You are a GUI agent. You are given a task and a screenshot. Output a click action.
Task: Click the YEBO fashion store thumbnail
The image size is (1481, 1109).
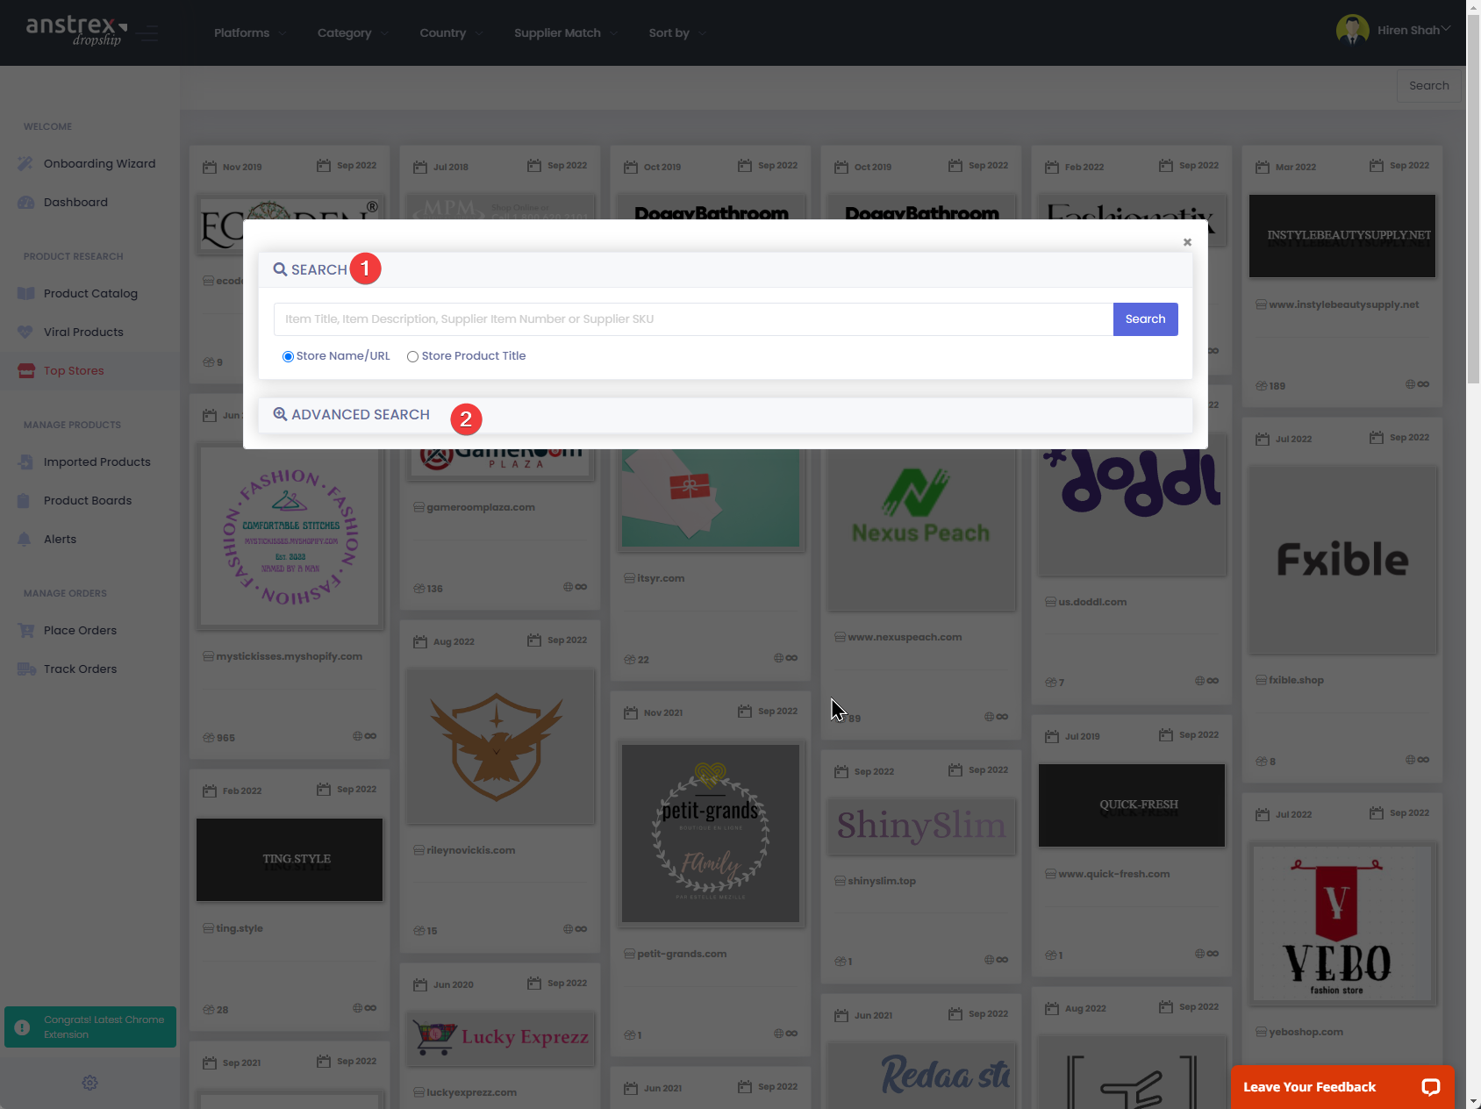pyautogui.click(x=1342, y=924)
